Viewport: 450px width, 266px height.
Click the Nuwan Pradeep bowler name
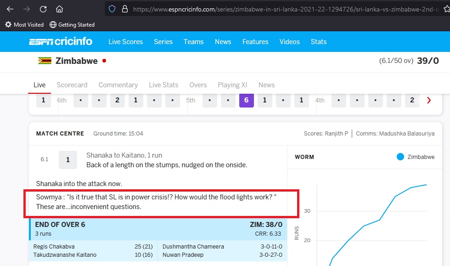(183, 255)
